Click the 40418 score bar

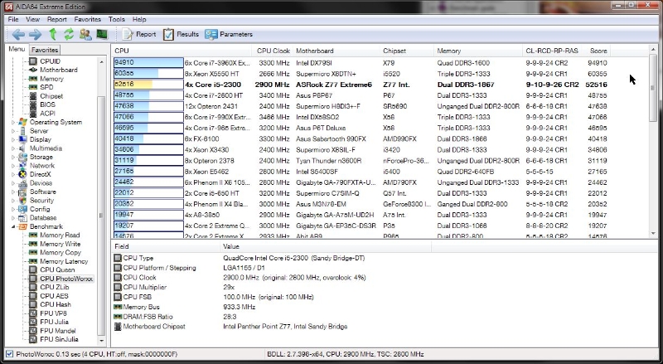point(148,138)
